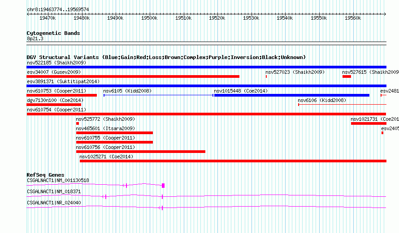399x233 pixels.
Task: Click the ruler's right arrow end
Action: [x=385, y=14]
